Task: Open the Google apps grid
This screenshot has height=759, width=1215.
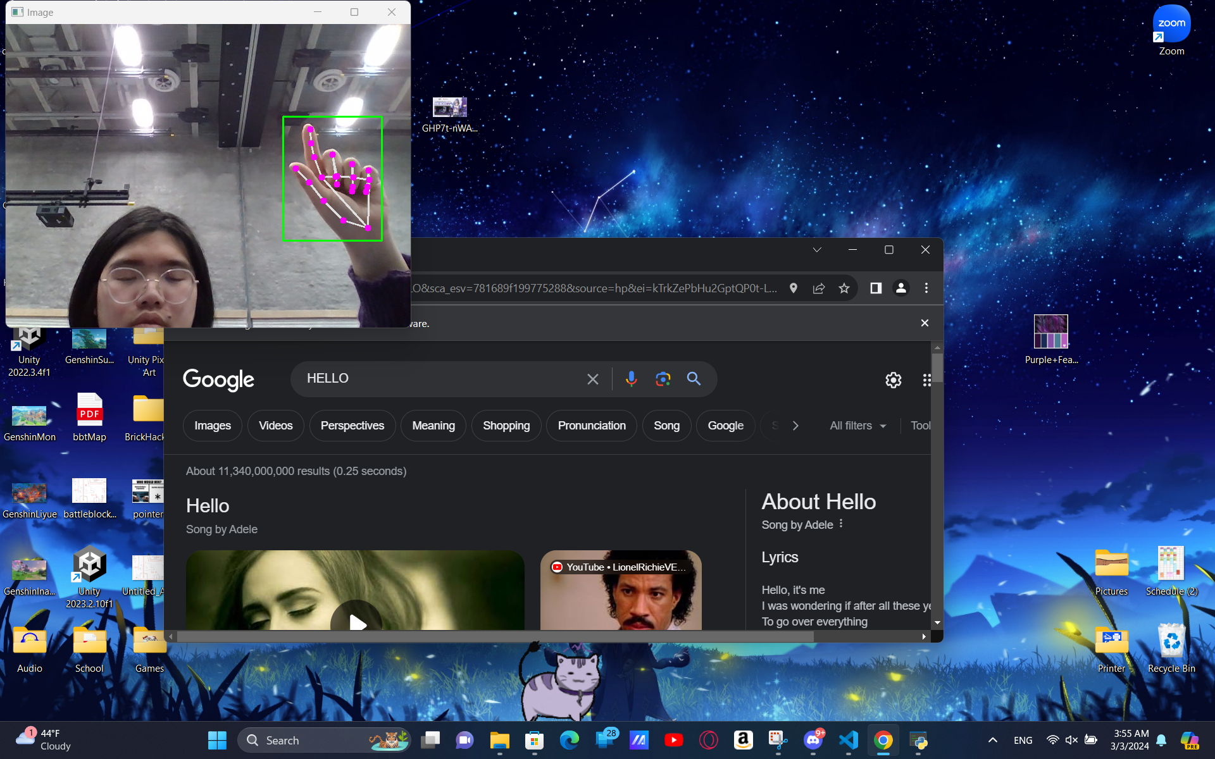Action: tap(926, 380)
